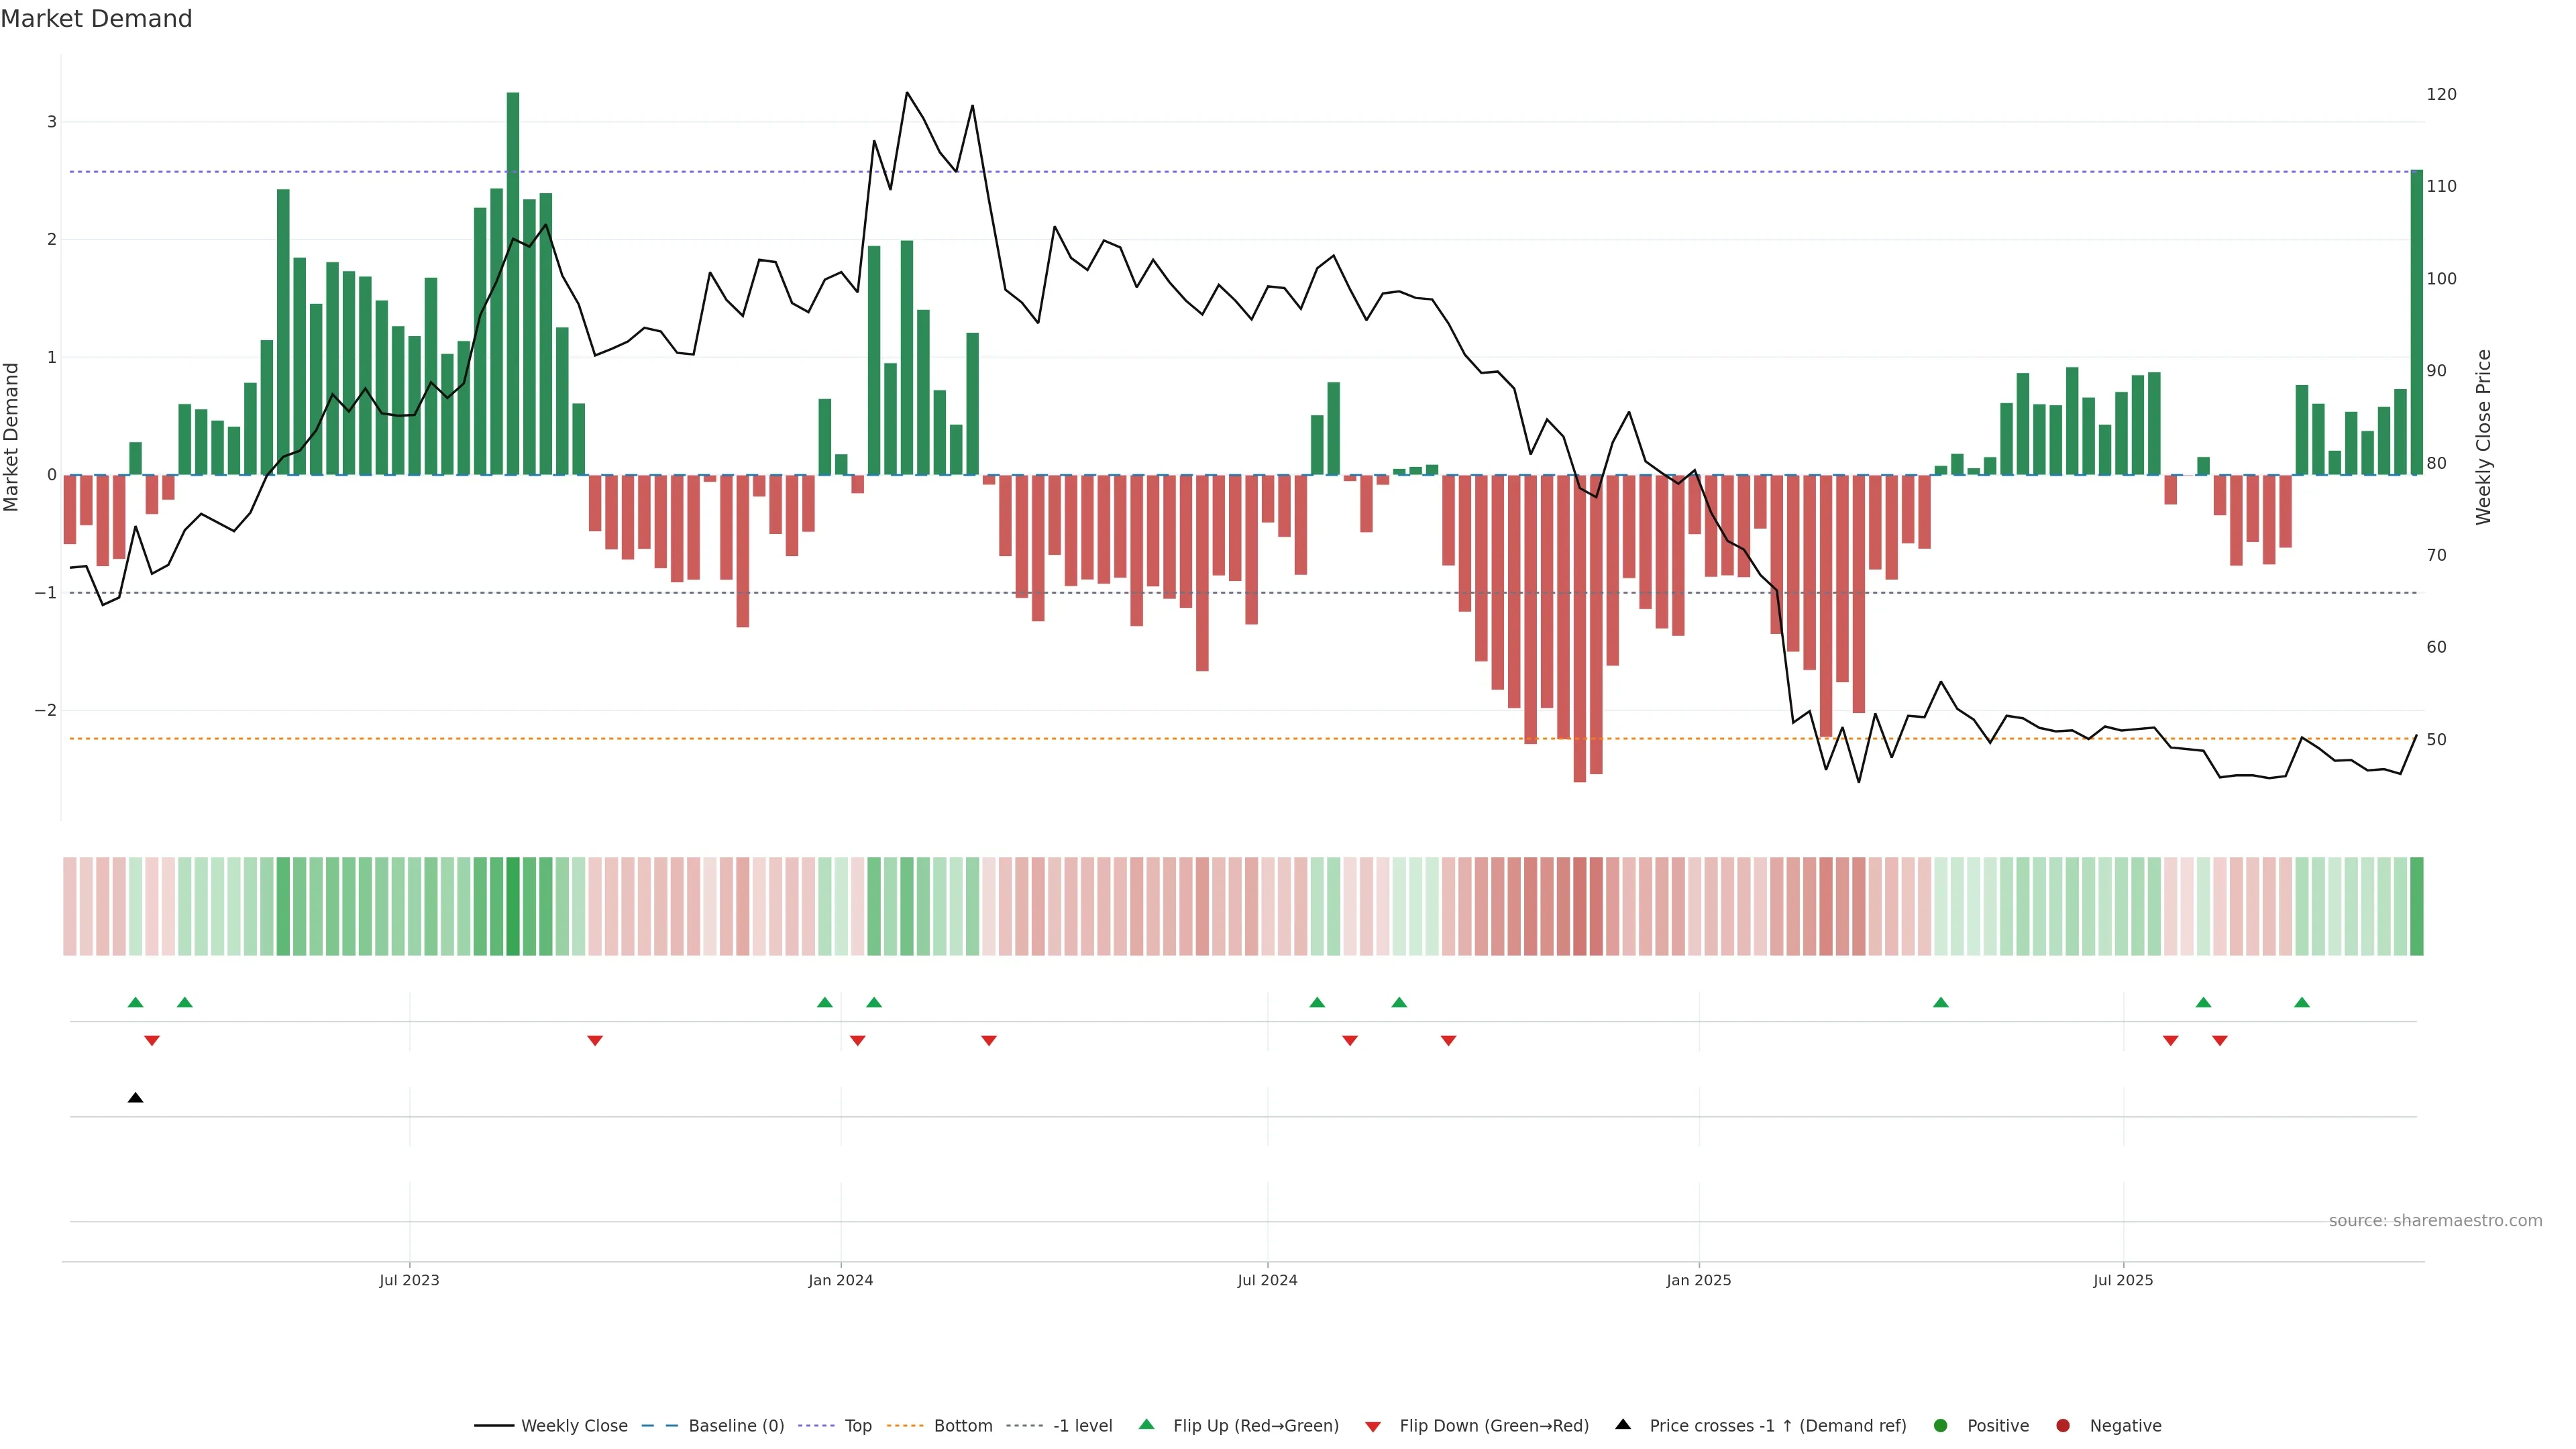The height and width of the screenshot is (1449, 2576).
Task: Click the leftmost red Flip Down marker
Action: click(x=152, y=1041)
